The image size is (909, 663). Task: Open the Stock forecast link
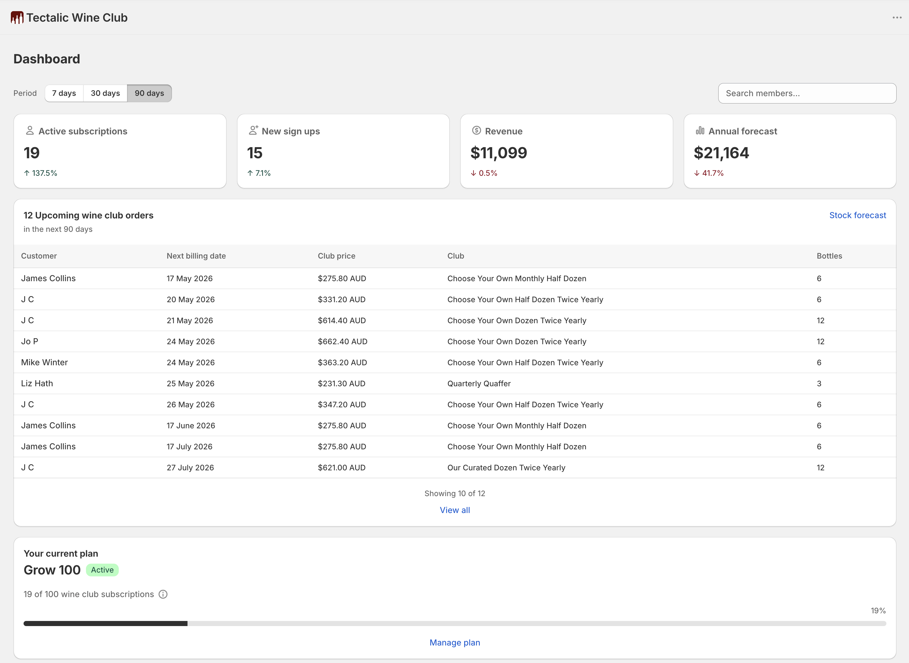[858, 215]
